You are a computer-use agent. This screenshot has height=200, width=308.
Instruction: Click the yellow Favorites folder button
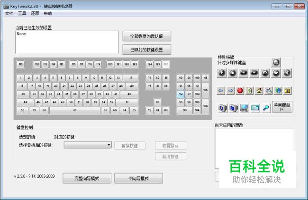point(288,91)
